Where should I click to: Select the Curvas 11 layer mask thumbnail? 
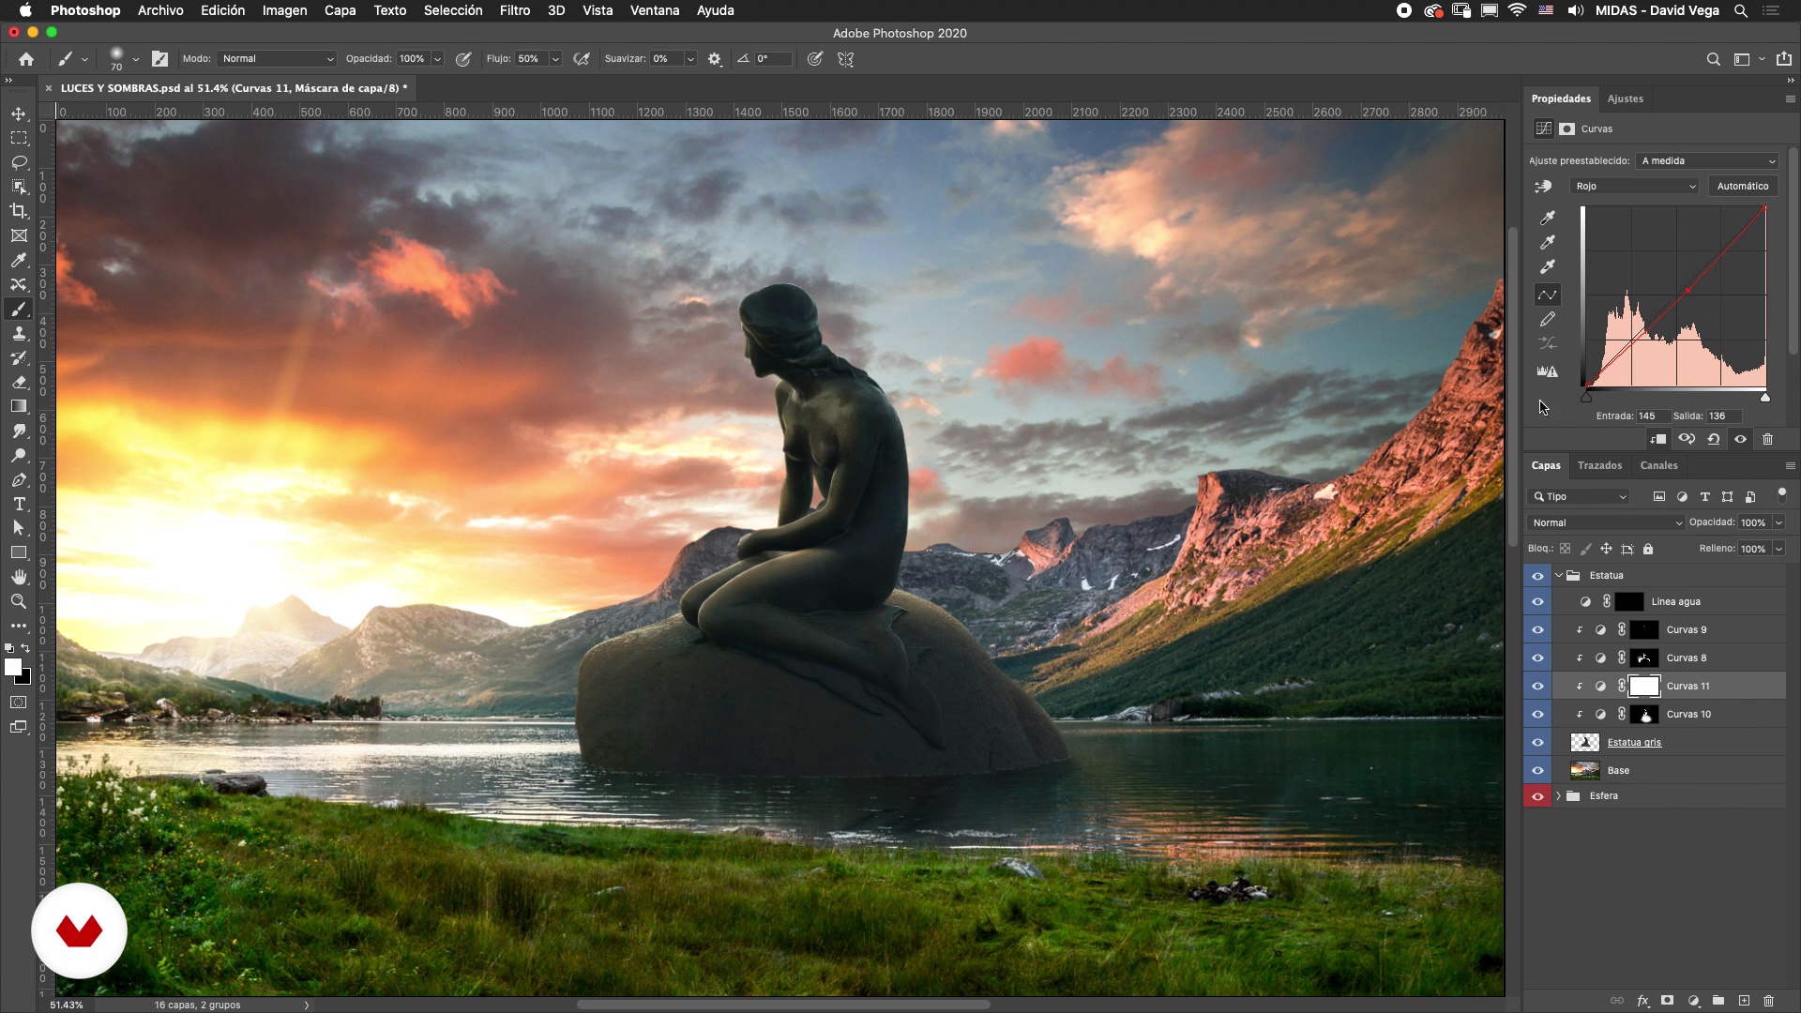1644,687
